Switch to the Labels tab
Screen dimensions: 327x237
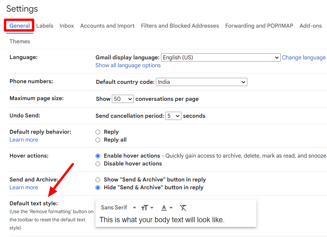45,26
